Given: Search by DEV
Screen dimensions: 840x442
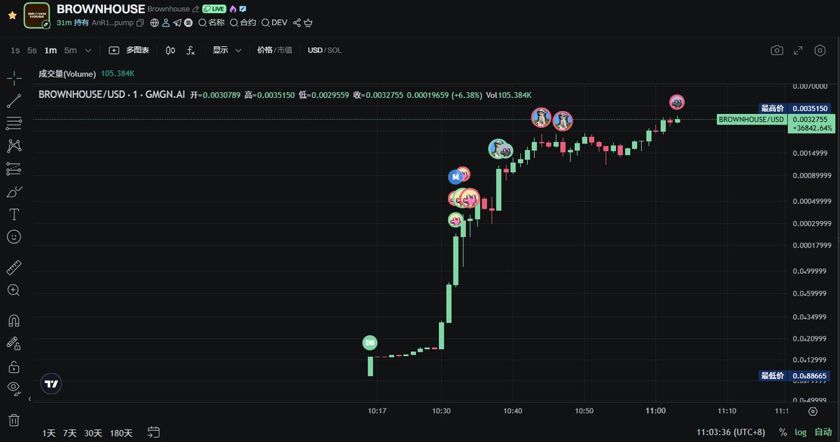Looking at the screenshot, I should [274, 23].
